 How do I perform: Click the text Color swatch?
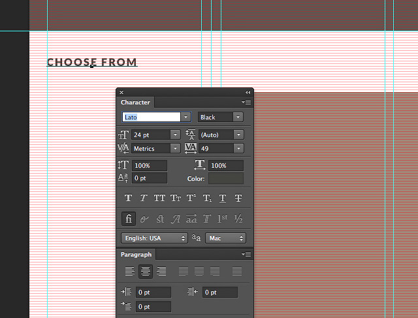click(225, 178)
